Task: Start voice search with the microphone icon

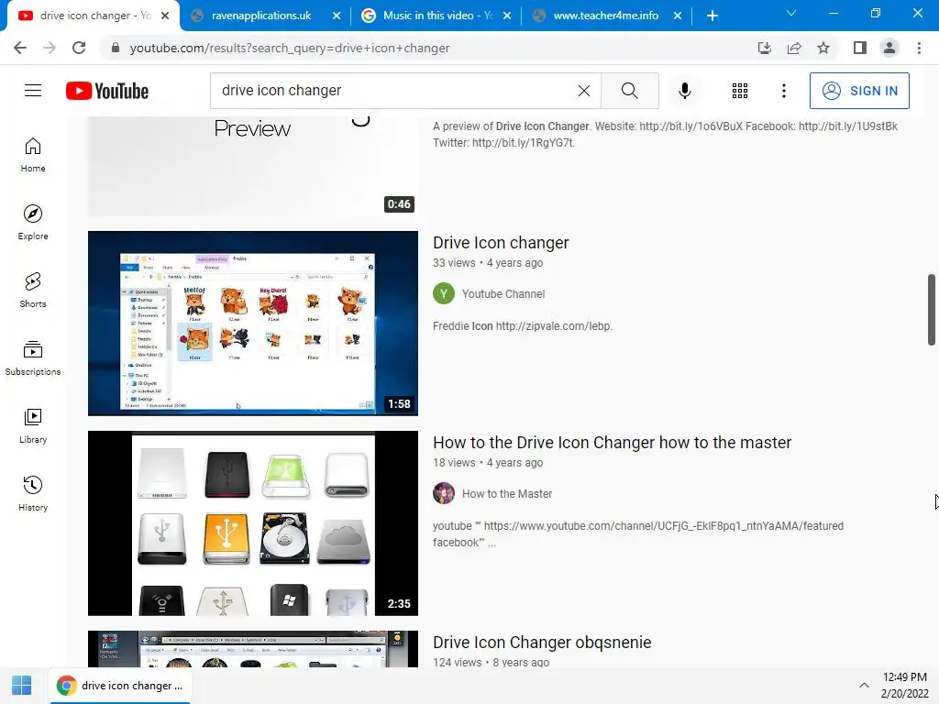Action: (684, 91)
